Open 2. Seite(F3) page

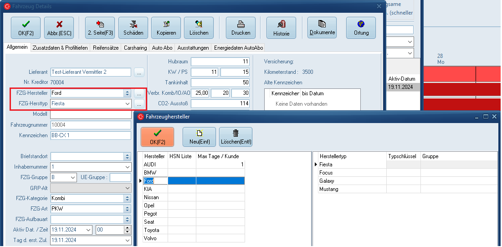[x=100, y=28]
